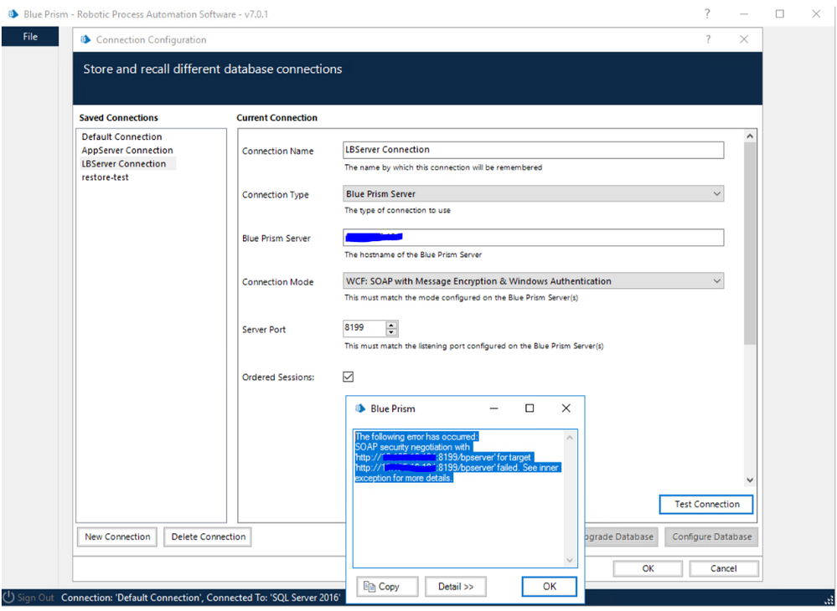Click the Copy button's clipboard icon
Screen dimensions: 837x611
point(369,587)
